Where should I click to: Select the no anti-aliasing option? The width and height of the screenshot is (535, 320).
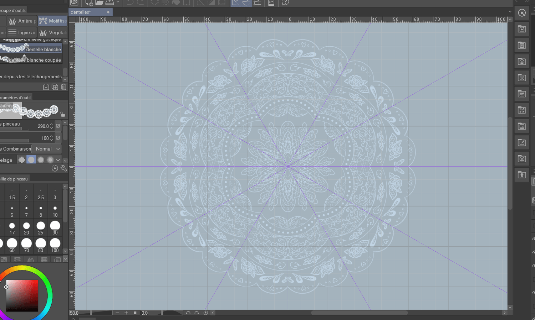click(x=22, y=160)
